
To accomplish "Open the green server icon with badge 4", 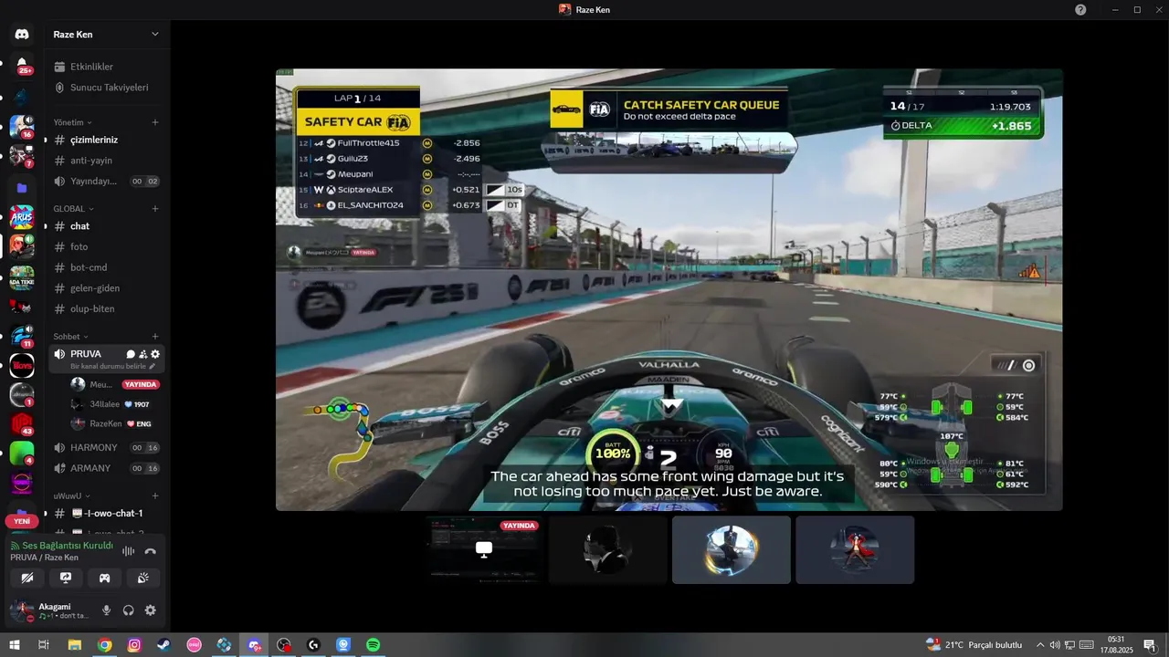I will (22, 454).
